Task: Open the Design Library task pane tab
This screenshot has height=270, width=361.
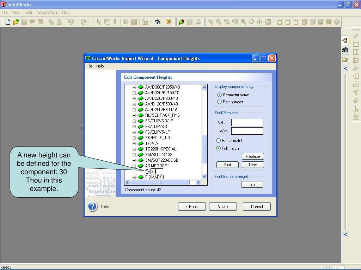Action: [345, 50]
